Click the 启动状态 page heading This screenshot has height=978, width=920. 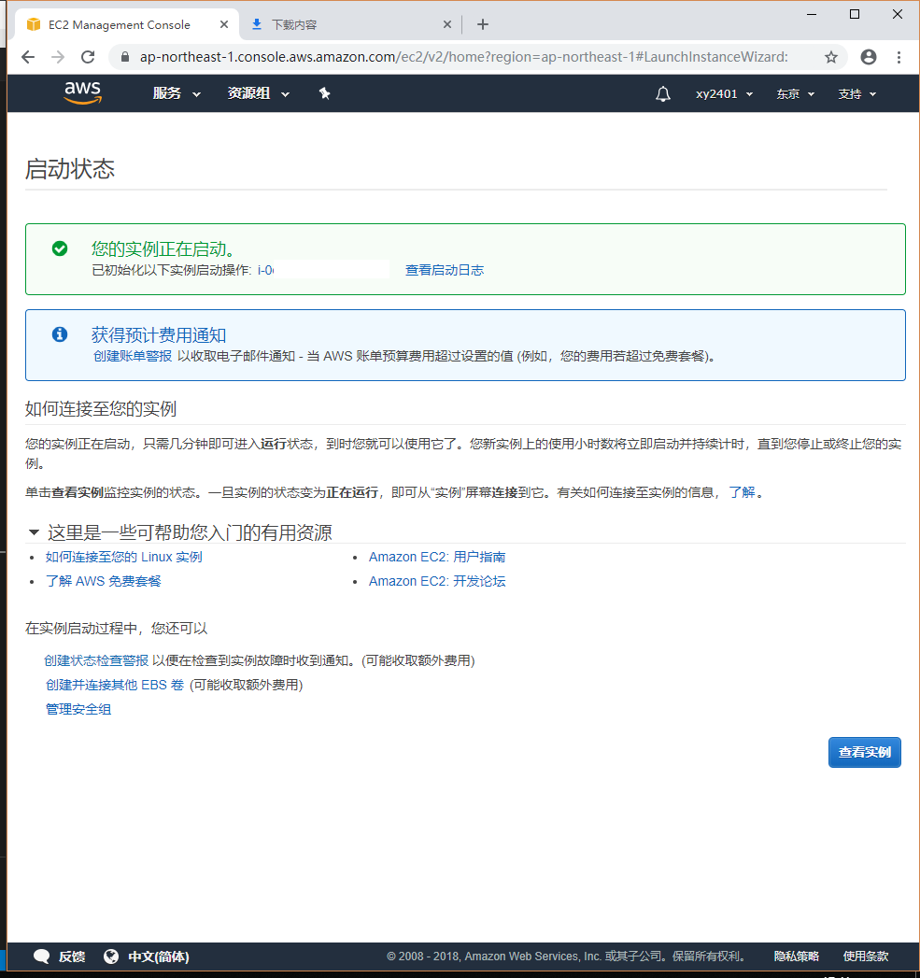pyautogui.click(x=70, y=169)
